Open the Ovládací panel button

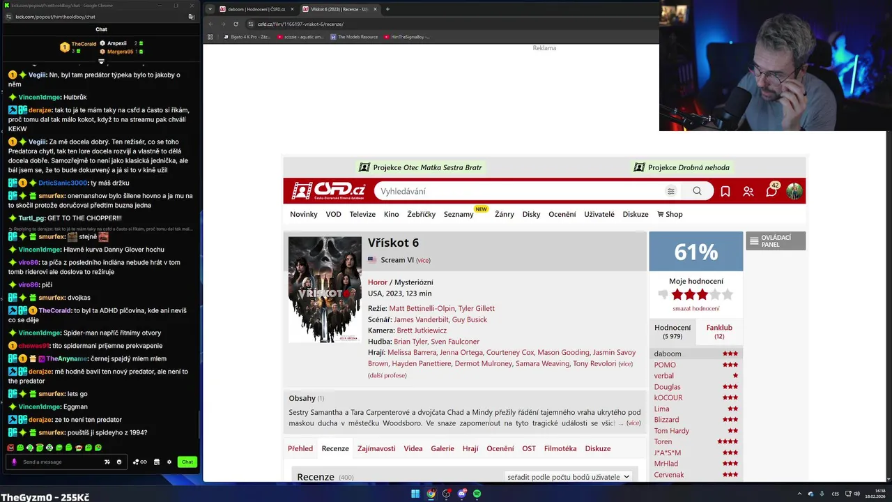pyautogui.click(x=776, y=241)
